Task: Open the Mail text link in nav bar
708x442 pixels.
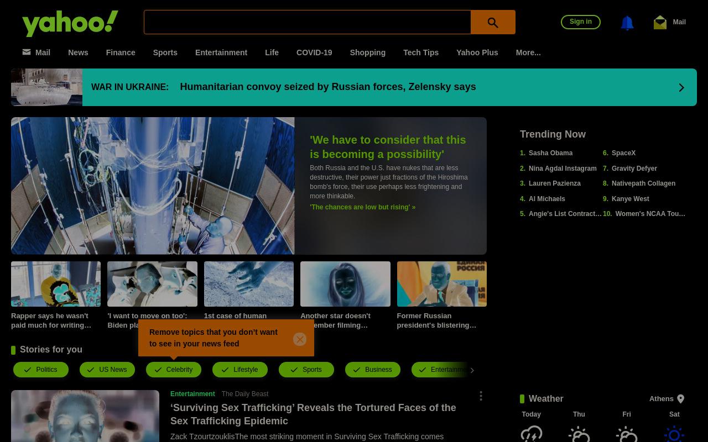Action: pos(43,52)
